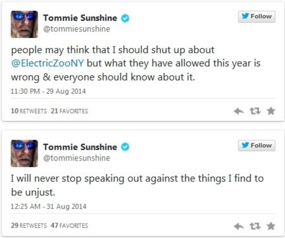Click verified badge on second tweet

click(x=125, y=147)
